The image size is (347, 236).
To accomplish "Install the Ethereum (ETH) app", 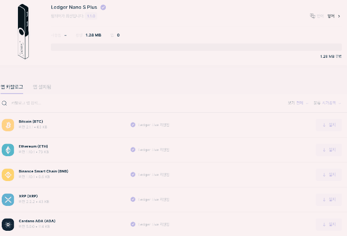I will pyautogui.click(x=329, y=150).
